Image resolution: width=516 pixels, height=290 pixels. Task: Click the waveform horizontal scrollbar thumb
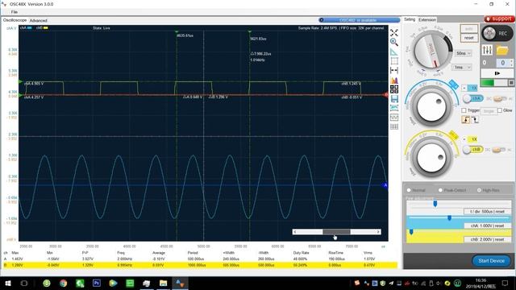(336, 232)
